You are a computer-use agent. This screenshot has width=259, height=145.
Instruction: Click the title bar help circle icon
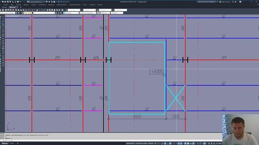[x=240, y=2]
